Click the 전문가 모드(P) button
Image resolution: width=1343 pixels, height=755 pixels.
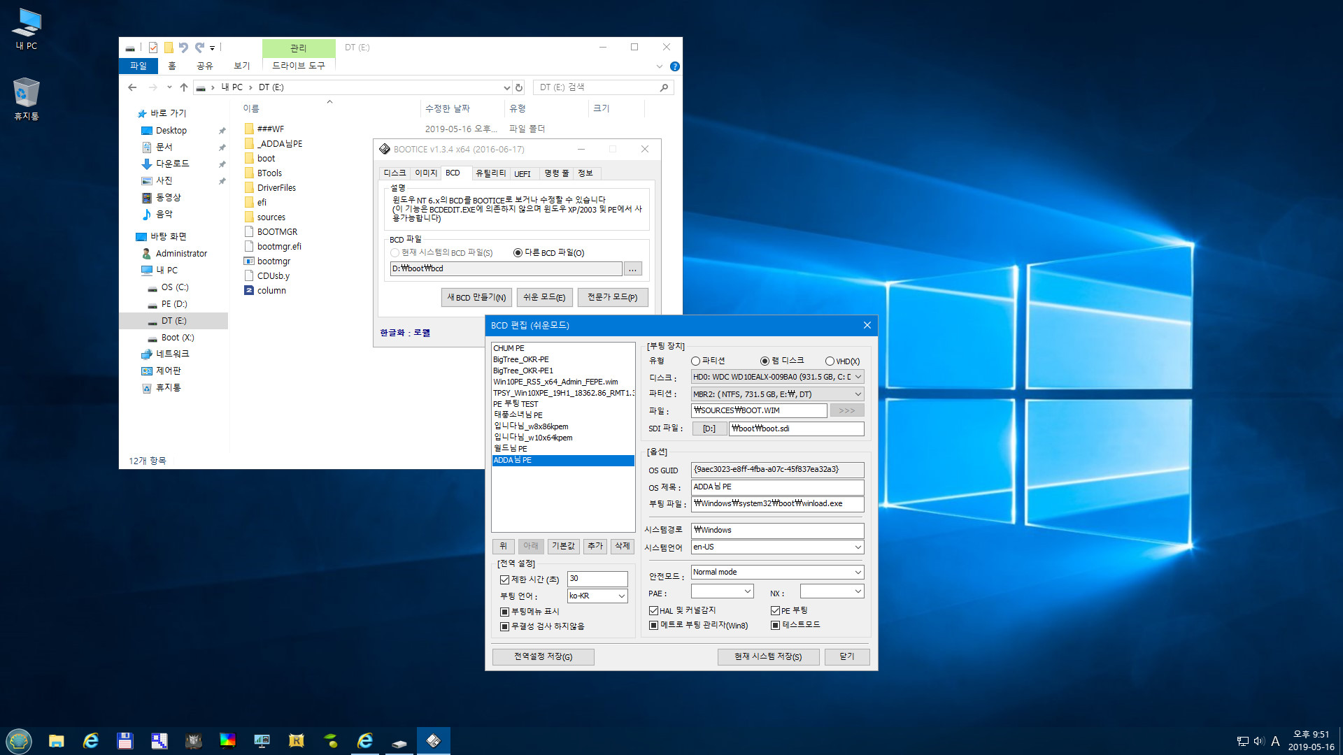click(613, 298)
